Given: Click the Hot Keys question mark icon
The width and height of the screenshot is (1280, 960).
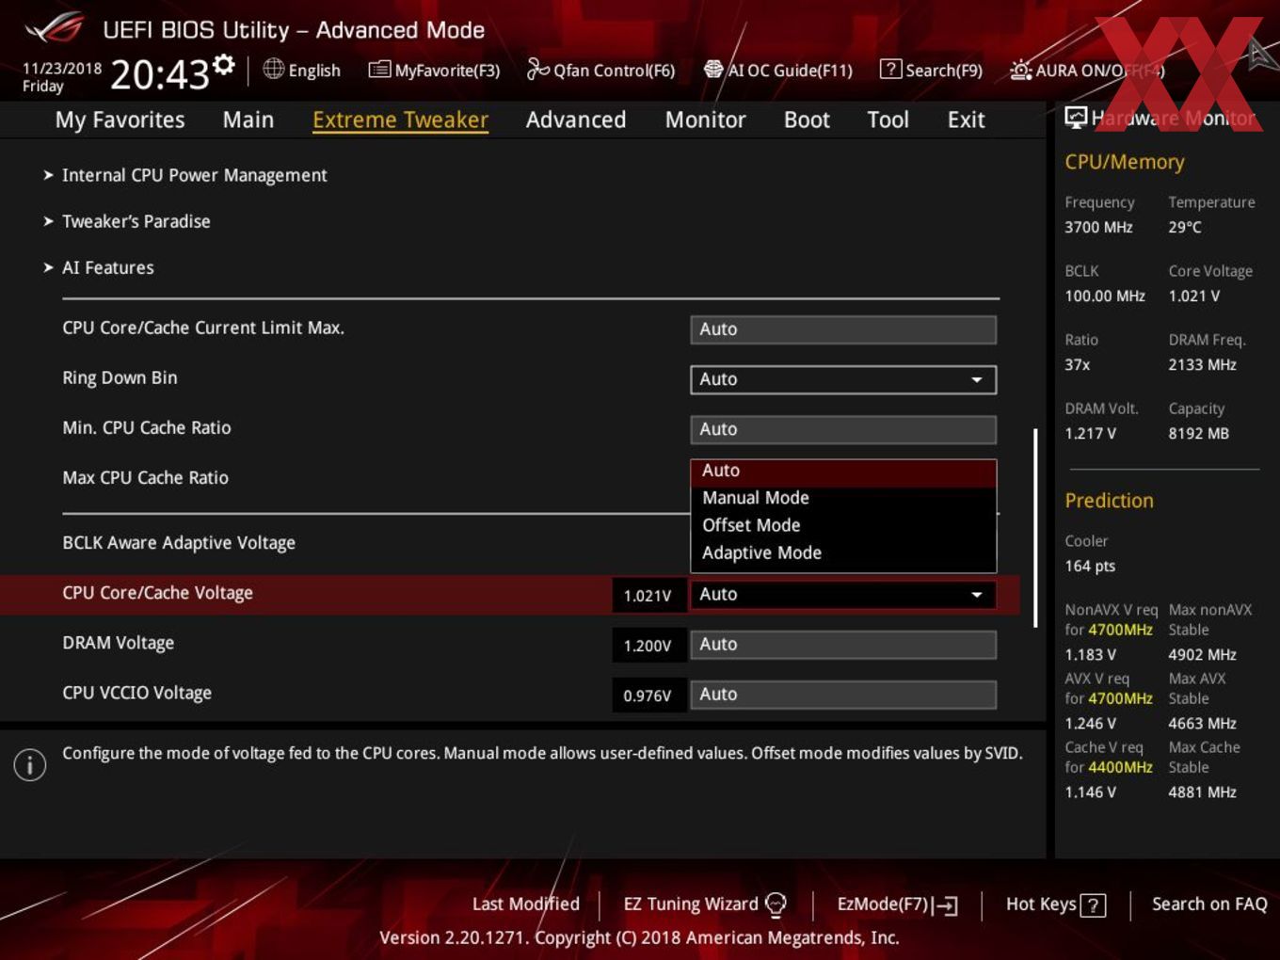Looking at the screenshot, I should click(1093, 905).
